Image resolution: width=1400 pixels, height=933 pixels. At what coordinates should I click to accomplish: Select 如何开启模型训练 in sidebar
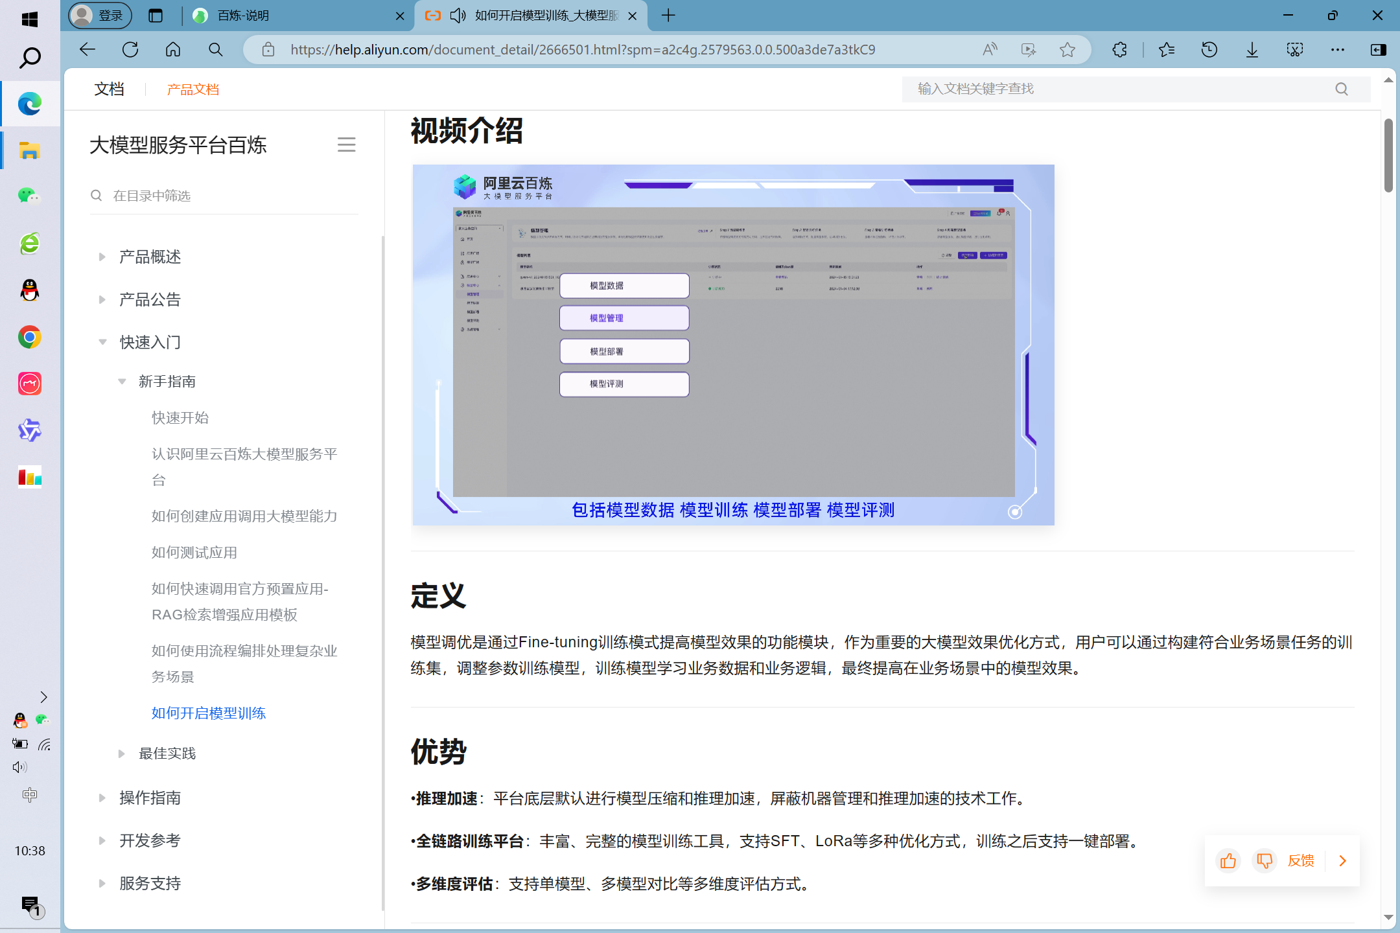coord(209,713)
